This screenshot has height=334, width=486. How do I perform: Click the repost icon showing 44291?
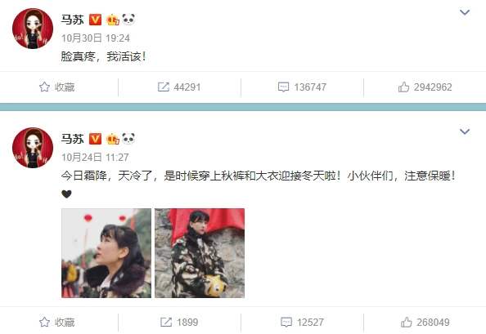point(164,87)
